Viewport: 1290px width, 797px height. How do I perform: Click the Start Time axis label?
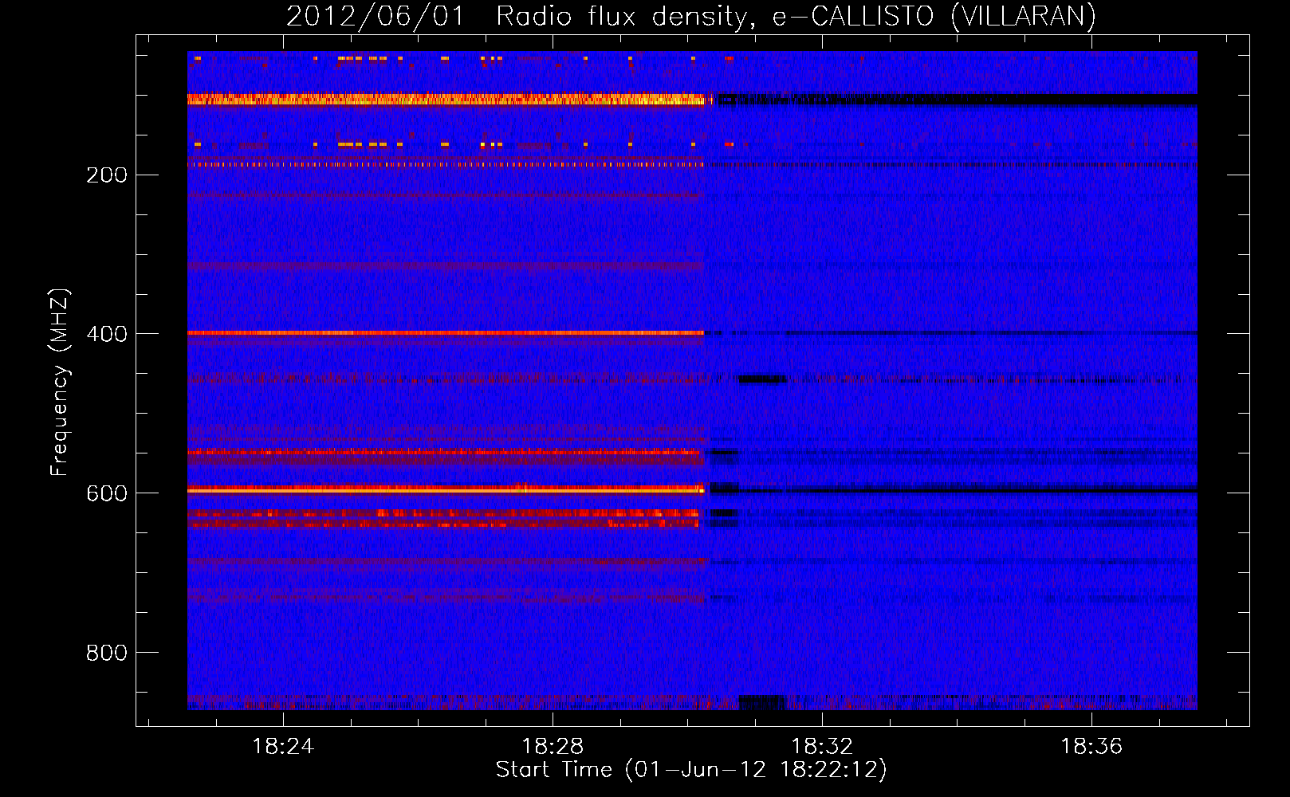pyautogui.click(x=691, y=770)
